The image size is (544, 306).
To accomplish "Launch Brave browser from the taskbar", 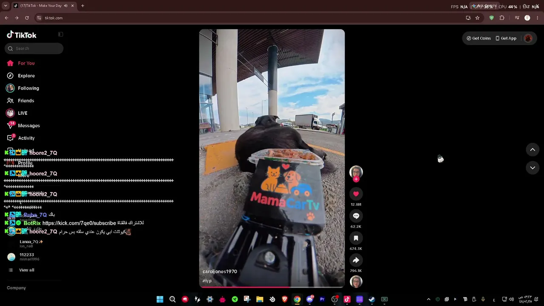I will tap(285, 299).
